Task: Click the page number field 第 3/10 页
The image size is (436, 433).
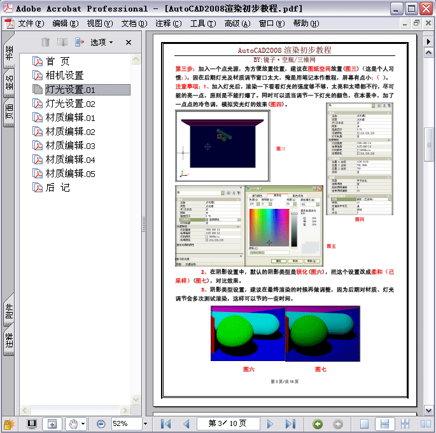Action: click(x=229, y=423)
